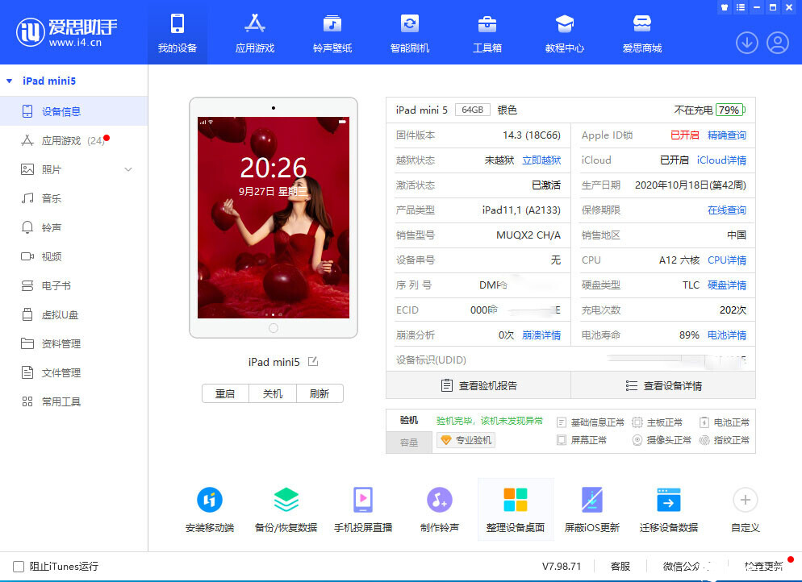This screenshot has width=802, height=582.
Task: Open 文件管理 in the sidebar
Action: click(x=73, y=372)
